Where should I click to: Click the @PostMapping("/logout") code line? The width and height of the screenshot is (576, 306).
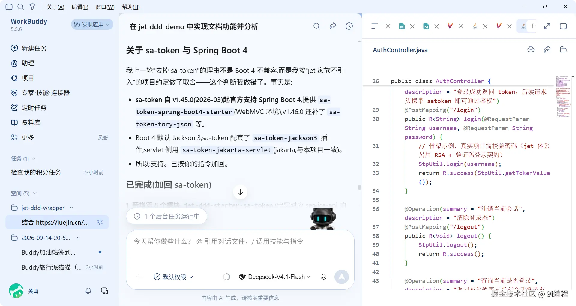[444, 227]
